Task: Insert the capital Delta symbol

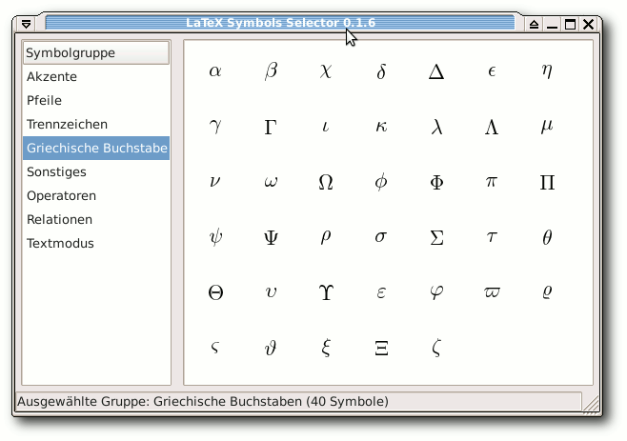Action: coord(436,72)
